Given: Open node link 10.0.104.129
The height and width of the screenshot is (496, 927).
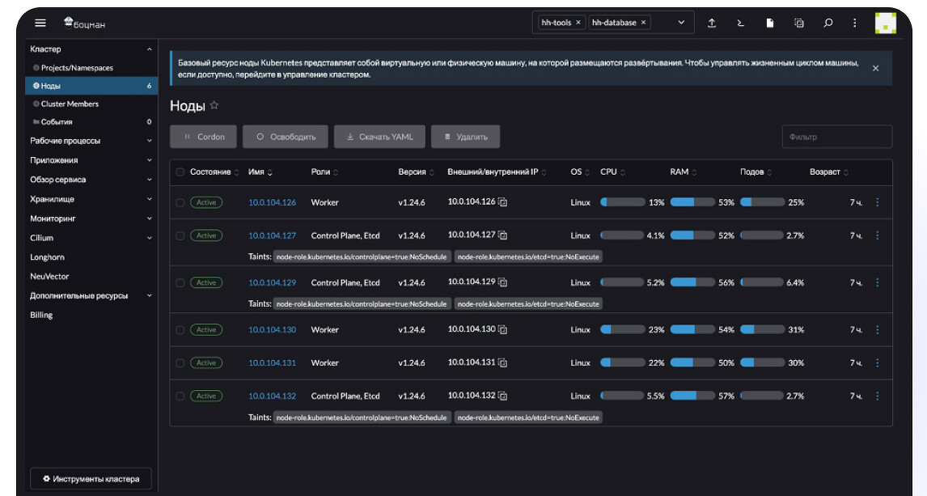Looking at the screenshot, I should pos(272,283).
